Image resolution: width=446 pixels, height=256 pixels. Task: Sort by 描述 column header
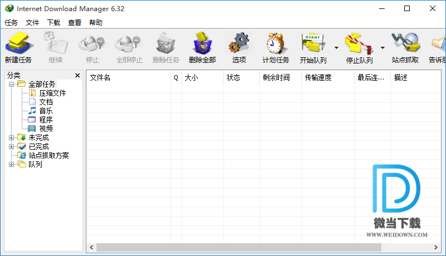[x=416, y=77]
